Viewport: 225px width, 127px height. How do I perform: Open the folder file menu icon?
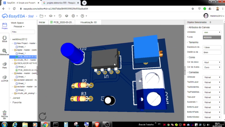[41, 16]
